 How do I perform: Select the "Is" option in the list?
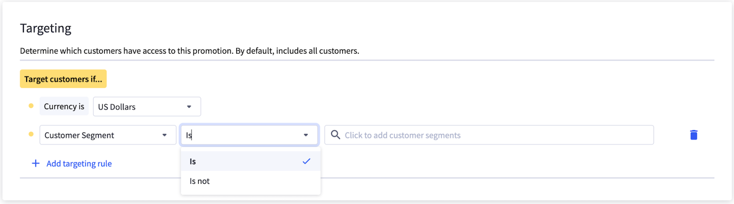[x=193, y=161]
